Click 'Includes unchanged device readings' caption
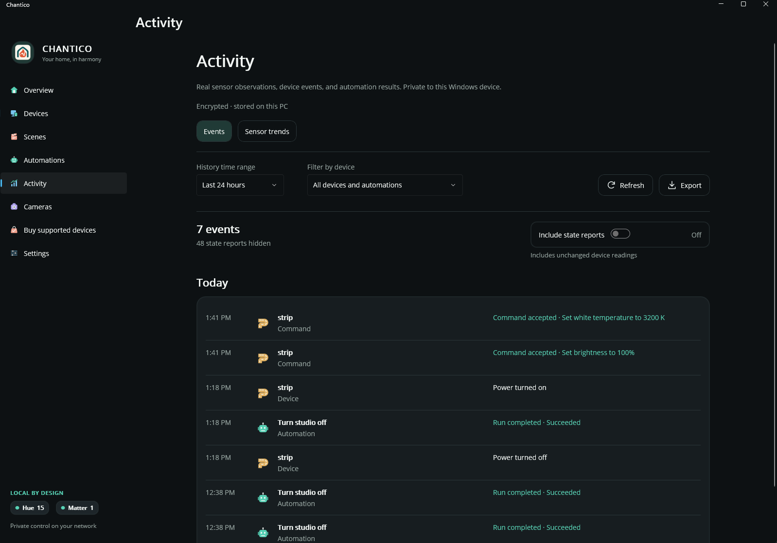Viewport: 777px width, 543px height. 583,255
